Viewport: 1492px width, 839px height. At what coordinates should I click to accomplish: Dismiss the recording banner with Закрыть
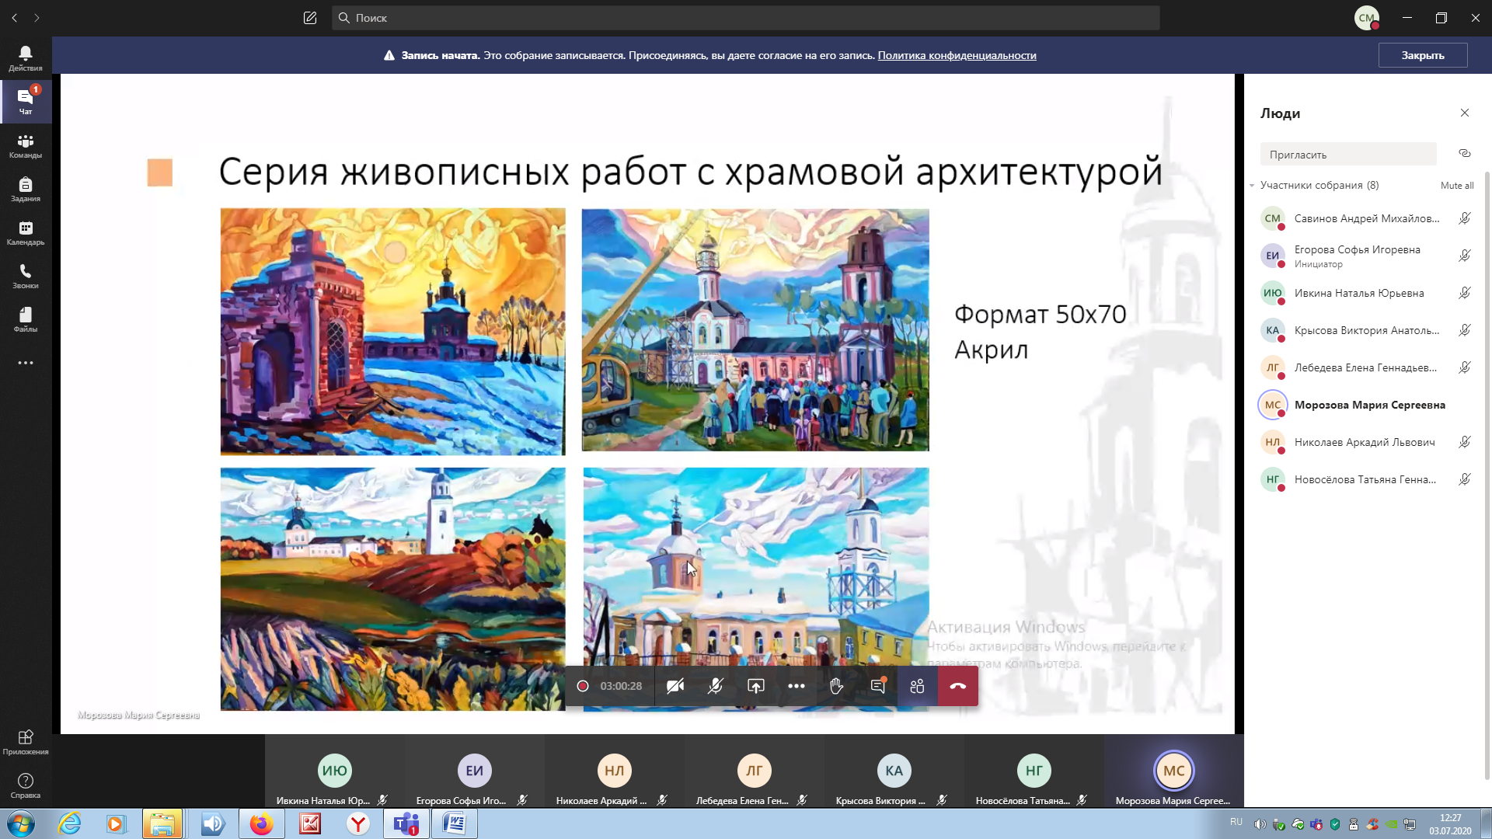[1423, 55]
